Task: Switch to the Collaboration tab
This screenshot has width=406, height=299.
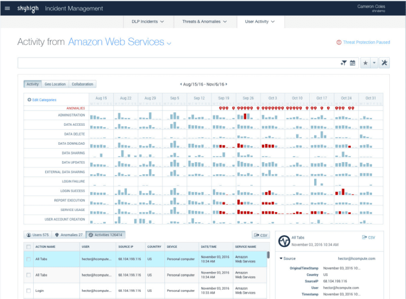Action: click(82, 84)
